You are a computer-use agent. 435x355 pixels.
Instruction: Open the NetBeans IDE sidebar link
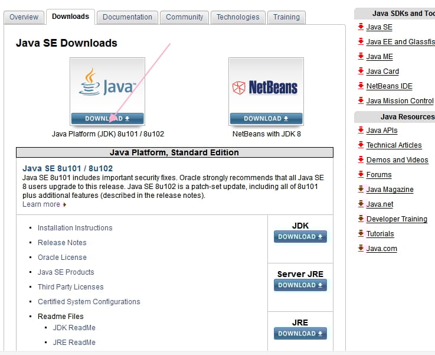pos(389,86)
